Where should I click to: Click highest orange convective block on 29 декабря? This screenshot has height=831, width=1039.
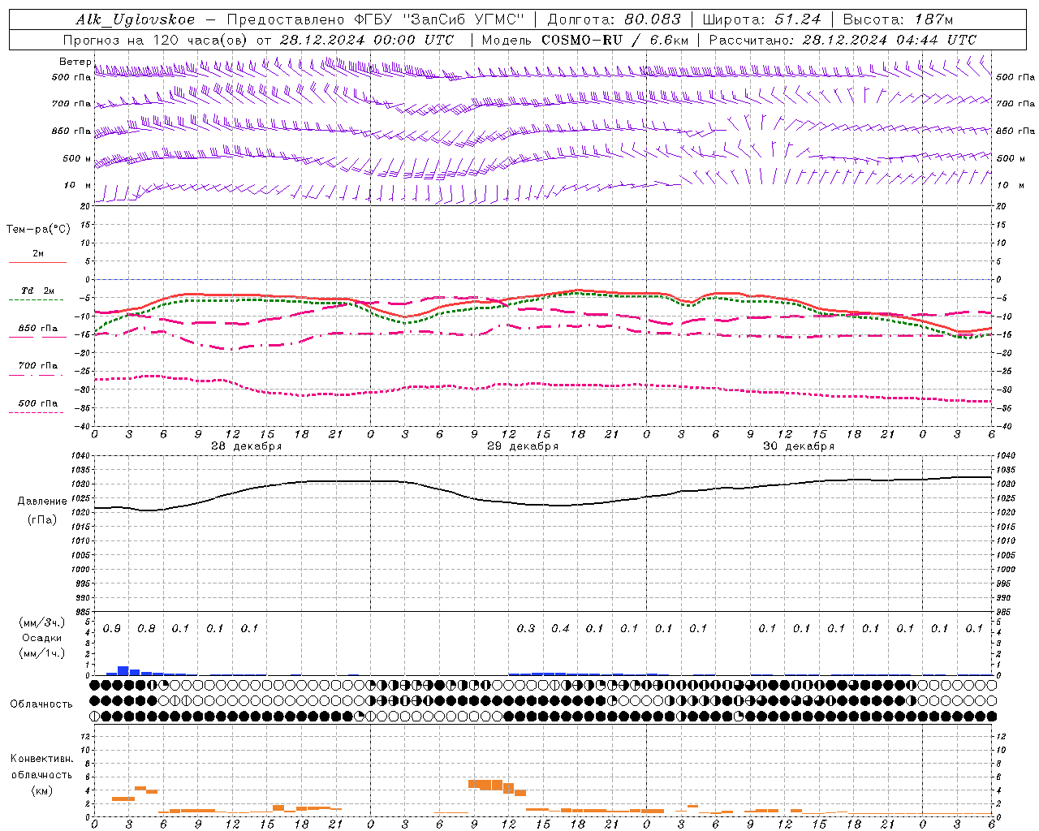pos(485,785)
